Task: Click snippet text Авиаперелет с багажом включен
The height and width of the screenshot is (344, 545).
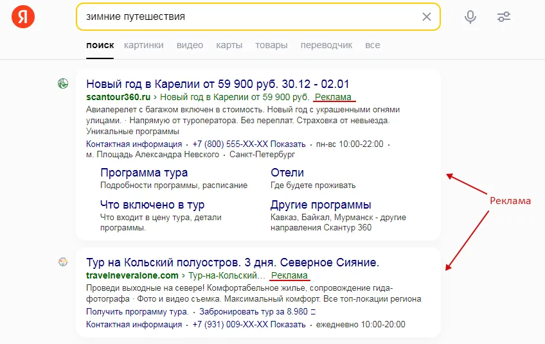Action: 243,121
